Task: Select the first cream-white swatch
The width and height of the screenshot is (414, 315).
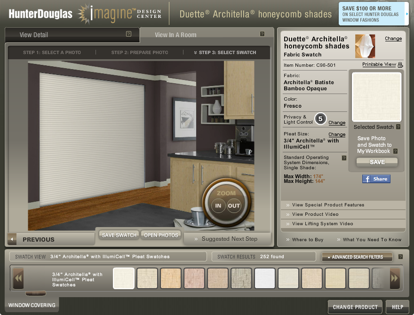Action: tap(124, 278)
